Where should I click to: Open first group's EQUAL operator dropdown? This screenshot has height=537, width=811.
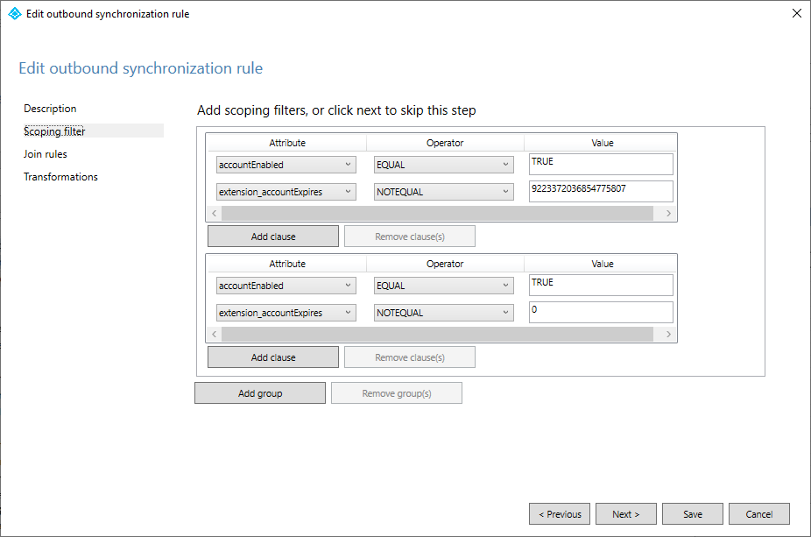tap(443, 165)
